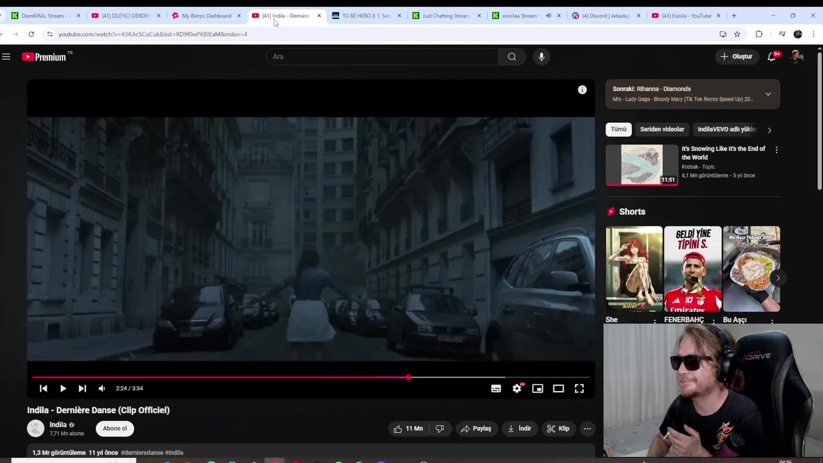
Task: Switch to Discord browser tab
Action: pos(607,15)
